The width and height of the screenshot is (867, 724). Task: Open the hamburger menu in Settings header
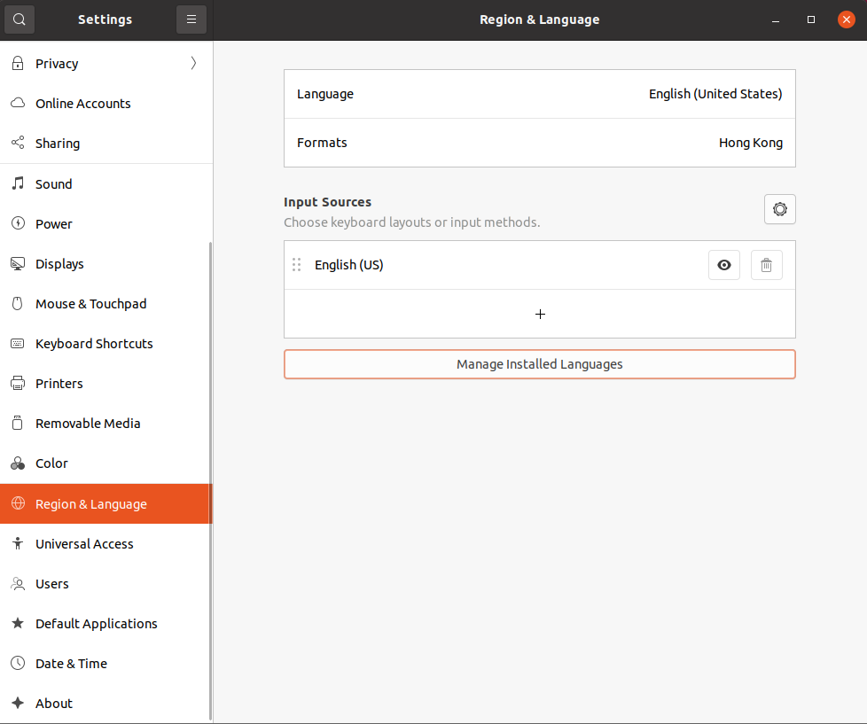(191, 19)
